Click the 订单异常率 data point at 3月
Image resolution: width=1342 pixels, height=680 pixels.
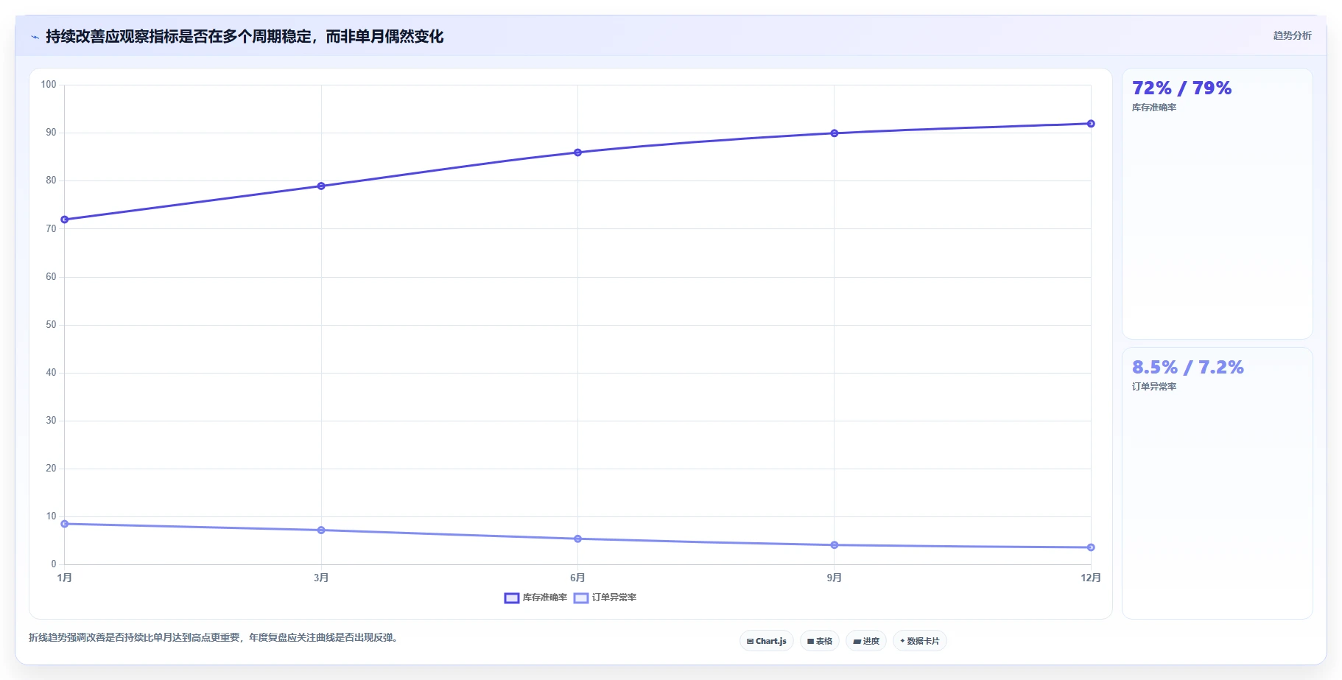[x=321, y=530]
